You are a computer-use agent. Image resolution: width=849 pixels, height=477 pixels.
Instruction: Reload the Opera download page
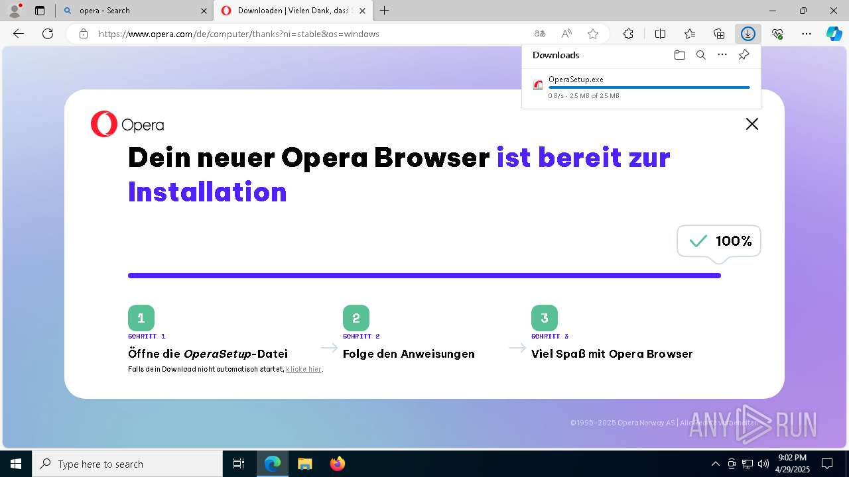click(48, 34)
